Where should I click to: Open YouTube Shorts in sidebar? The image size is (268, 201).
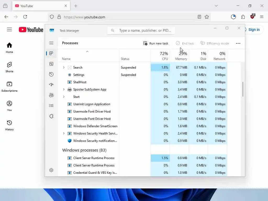tap(9, 67)
